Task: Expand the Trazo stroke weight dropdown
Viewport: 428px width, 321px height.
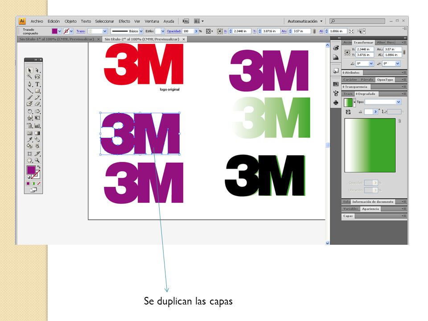Action: point(105,31)
